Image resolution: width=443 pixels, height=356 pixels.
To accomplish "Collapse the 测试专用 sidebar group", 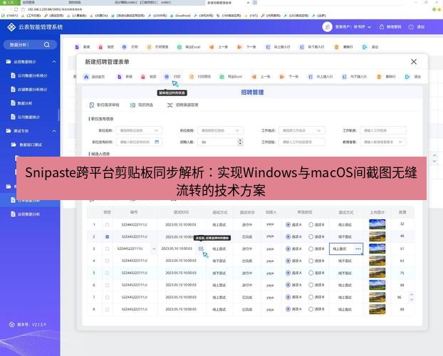I will click(x=54, y=131).
